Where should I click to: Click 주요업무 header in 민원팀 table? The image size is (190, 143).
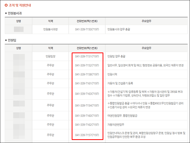(146, 48)
